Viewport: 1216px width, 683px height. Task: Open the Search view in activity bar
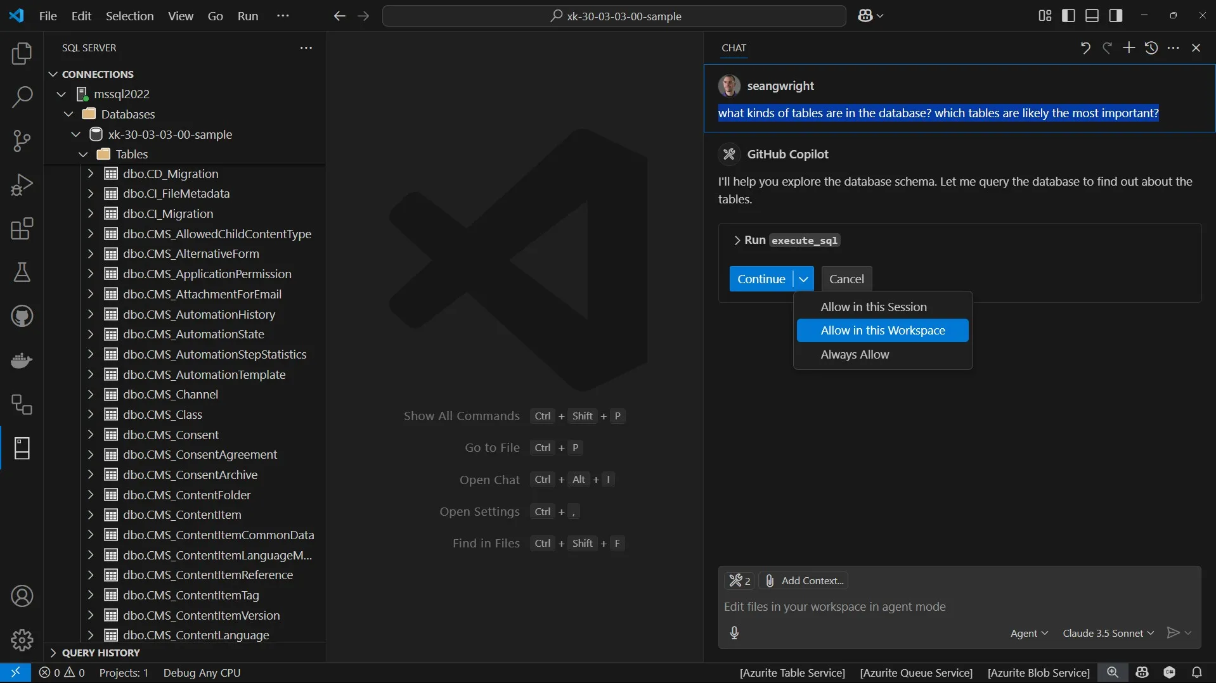[x=22, y=97]
